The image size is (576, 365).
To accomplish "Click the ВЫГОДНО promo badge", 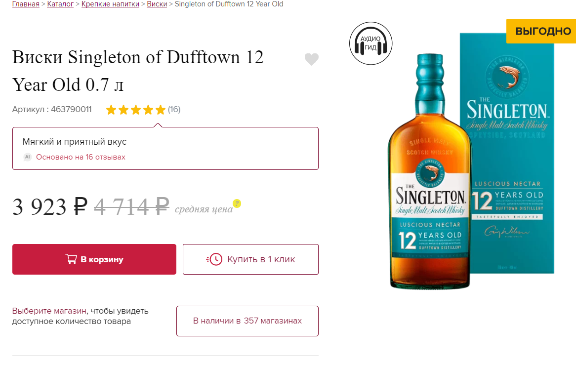I will 541,31.
